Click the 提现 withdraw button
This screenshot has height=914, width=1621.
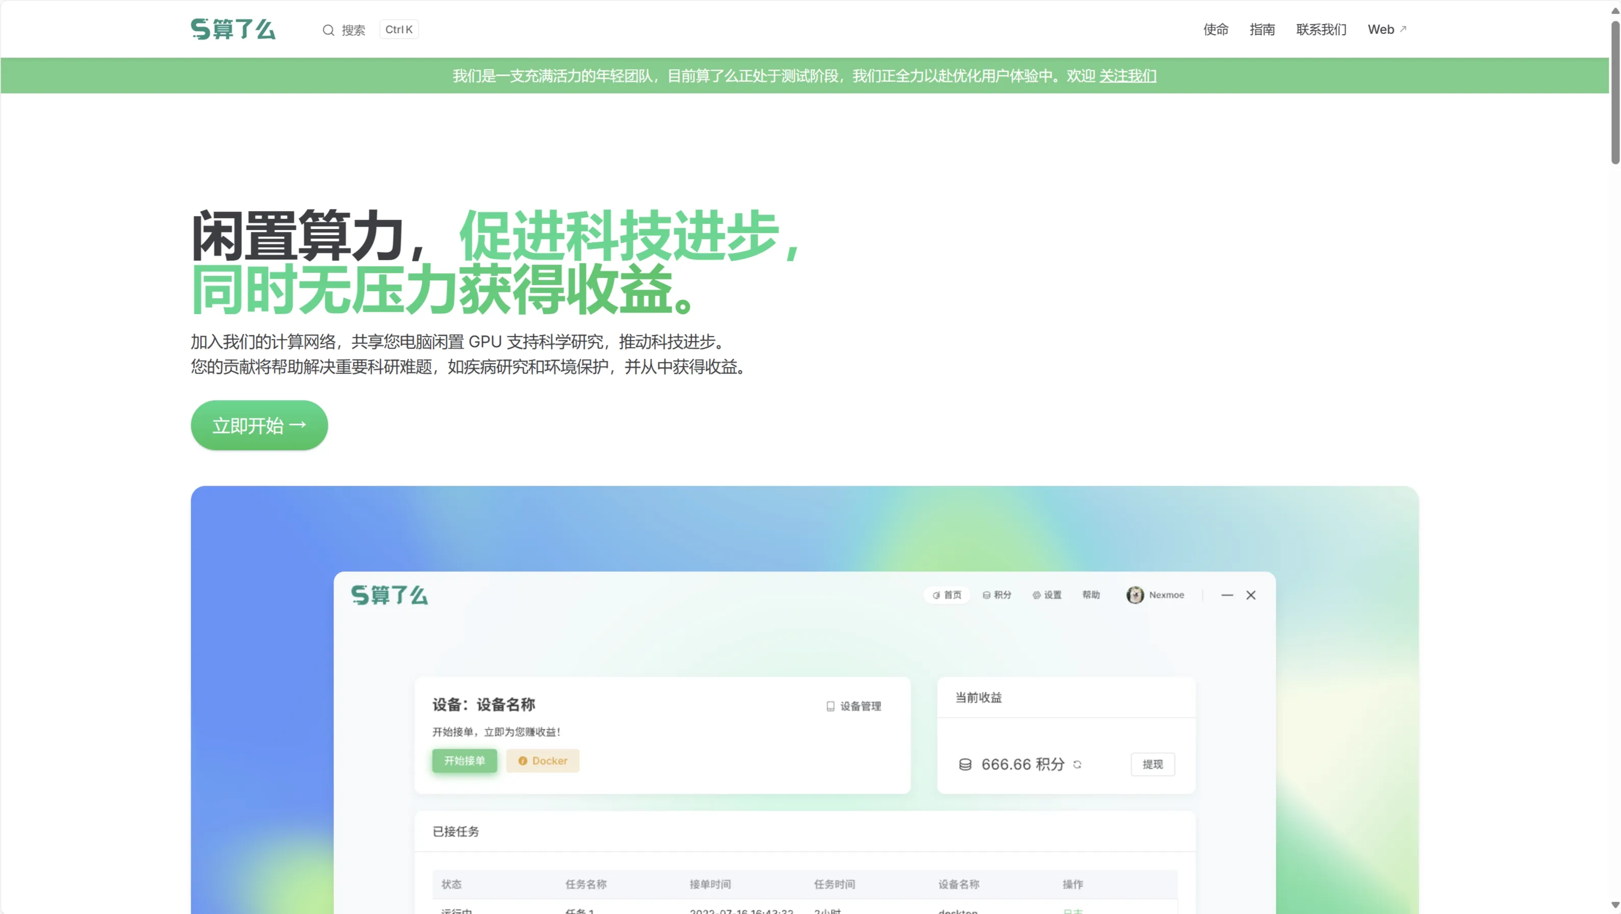pos(1153,764)
